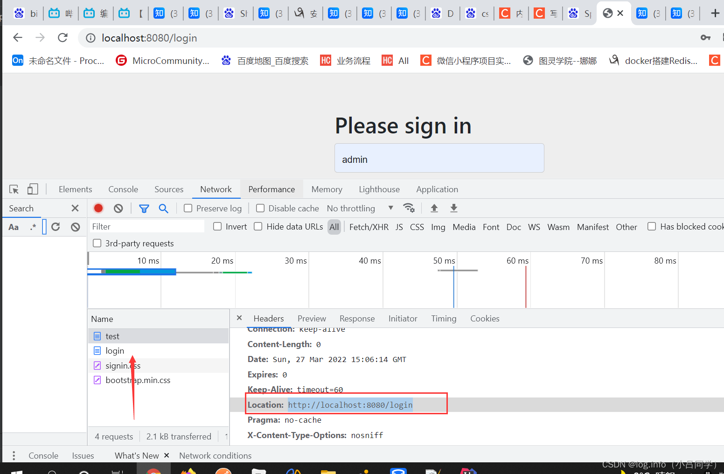Open the No throttling dropdown

click(360, 208)
